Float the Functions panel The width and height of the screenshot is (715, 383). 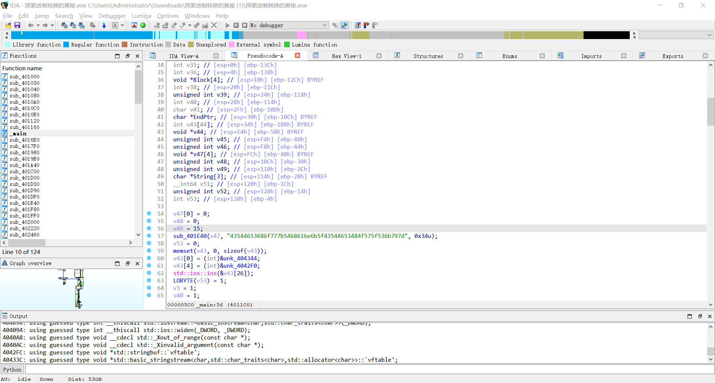[x=127, y=56]
